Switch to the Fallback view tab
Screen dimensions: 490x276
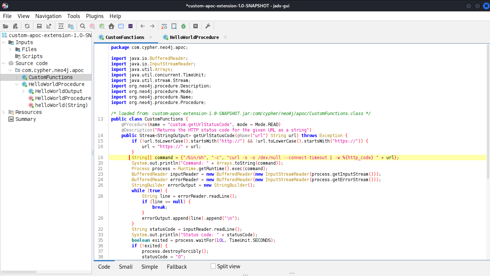click(177, 267)
